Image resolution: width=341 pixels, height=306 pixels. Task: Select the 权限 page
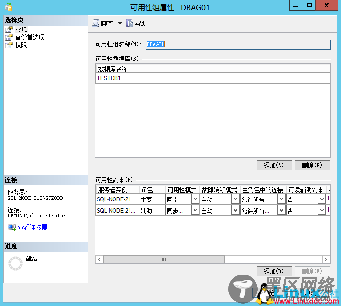point(21,45)
